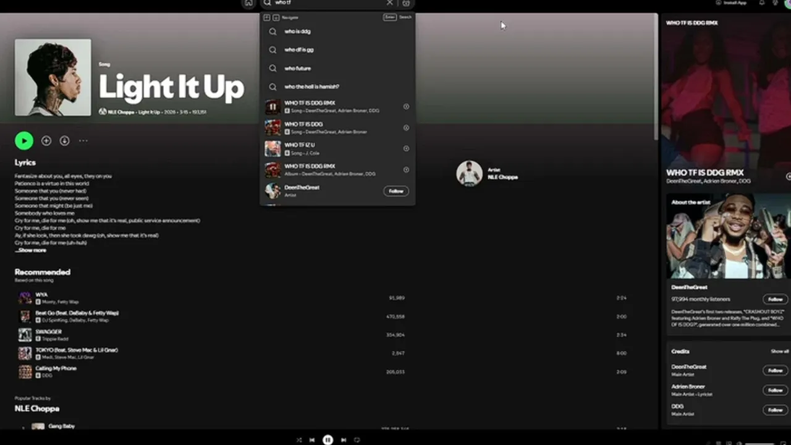Follow DDG in Credits list
The width and height of the screenshot is (791, 445).
[775, 410]
